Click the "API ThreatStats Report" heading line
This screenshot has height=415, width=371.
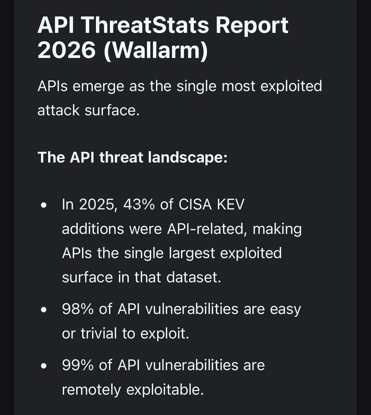163,25
